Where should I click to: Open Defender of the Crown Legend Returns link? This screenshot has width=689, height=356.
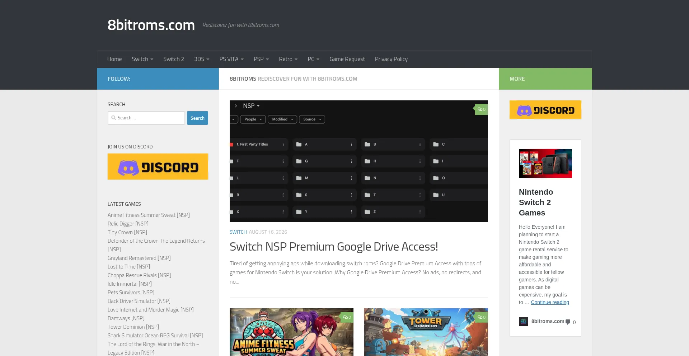pyautogui.click(x=156, y=245)
